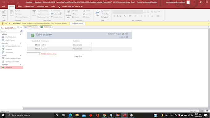Dismiss the security warning bar
Screen dimensions: 210x118
tap(208, 23)
